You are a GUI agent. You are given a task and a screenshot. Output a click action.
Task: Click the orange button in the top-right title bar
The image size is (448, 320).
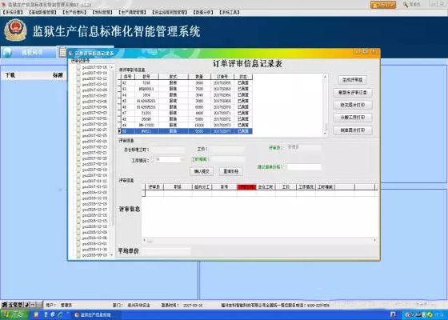(383, 5)
